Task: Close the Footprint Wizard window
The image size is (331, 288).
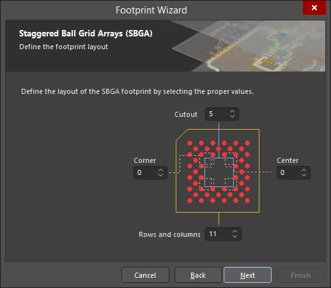Action: tap(314, 8)
